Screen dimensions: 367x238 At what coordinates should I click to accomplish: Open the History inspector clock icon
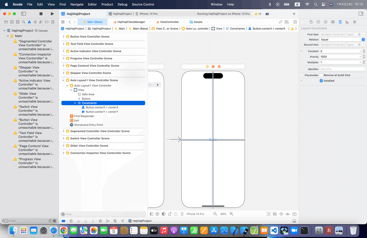(318, 22)
